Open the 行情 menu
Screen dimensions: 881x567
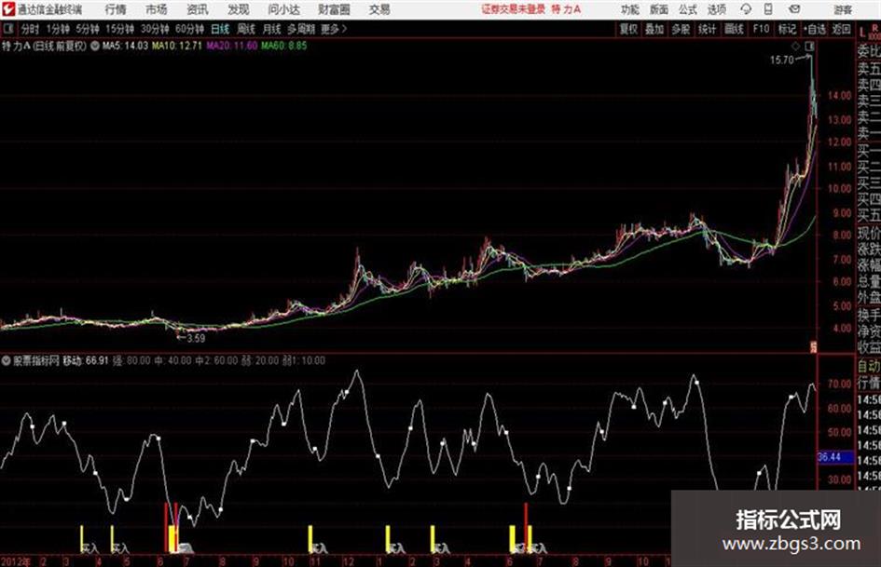point(116,9)
